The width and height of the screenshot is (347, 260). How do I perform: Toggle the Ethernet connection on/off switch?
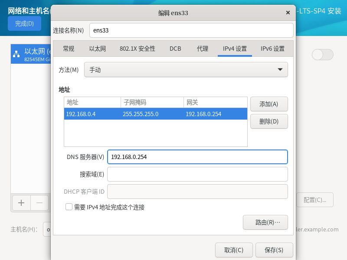322,55
